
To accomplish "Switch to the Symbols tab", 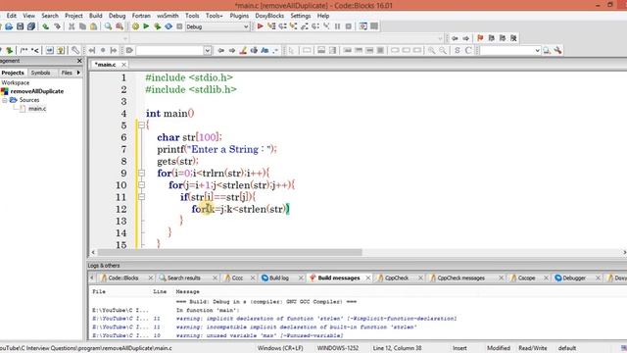I will pyautogui.click(x=40, y=73).
